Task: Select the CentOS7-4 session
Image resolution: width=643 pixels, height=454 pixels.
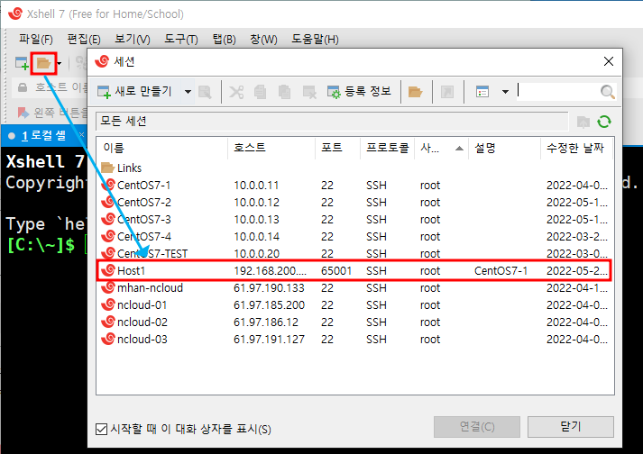Action: (355, 237)
